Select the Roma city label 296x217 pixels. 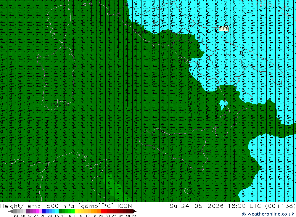pyautogui.click(x=141, y=32)
